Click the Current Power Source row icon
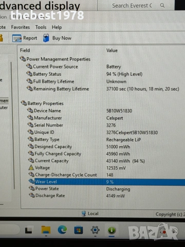 (29, 66)
